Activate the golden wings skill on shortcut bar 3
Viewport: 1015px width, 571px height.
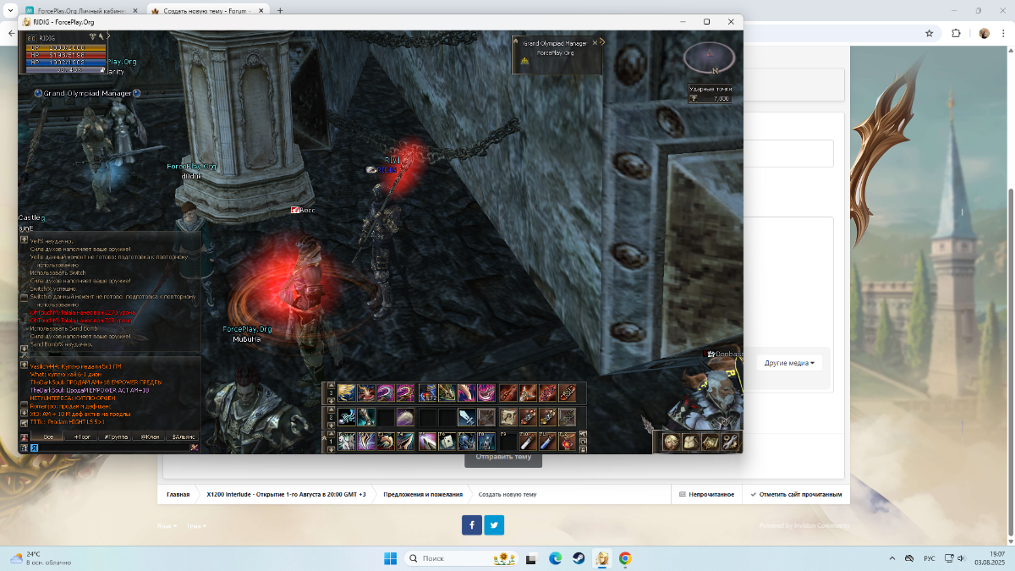coord(347,393)
